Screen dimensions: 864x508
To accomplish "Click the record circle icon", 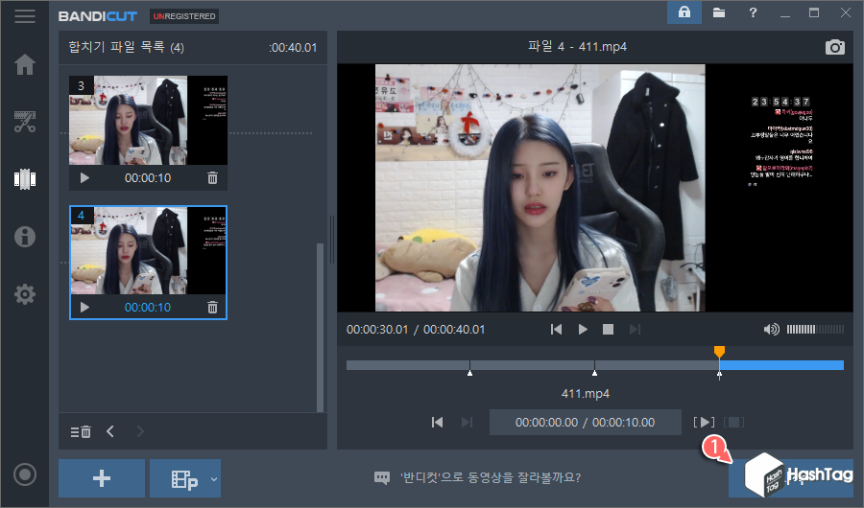I will click(25, 474).
